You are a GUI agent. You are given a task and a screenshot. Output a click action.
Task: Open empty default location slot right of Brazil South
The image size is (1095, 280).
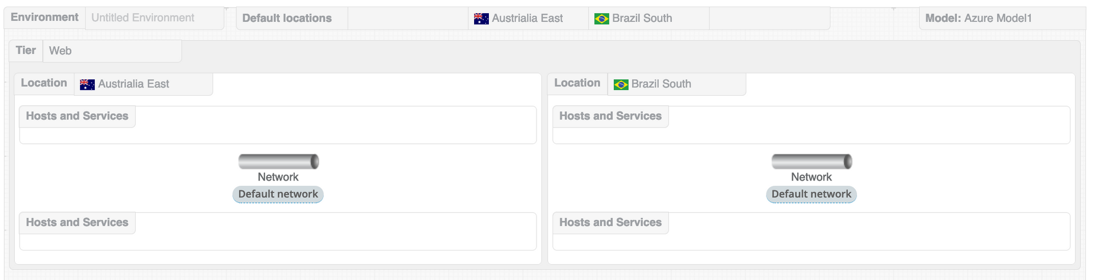(x=769, y=19)
